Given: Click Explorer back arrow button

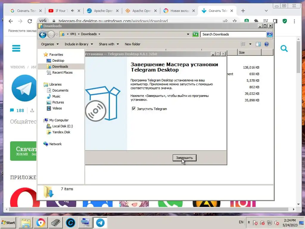Looking at the screenshot, I should tap(43, 35).
